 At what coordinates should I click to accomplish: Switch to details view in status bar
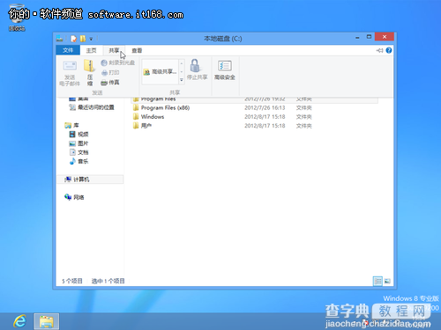pyautogui.click(x=377, y=281)
